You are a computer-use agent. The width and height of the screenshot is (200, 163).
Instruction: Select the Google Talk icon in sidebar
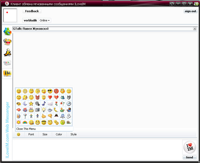click(7, 63)
